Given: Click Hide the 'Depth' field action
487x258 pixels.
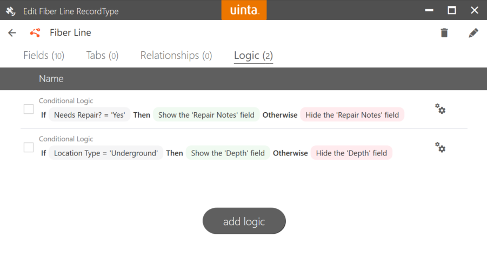Looking at the screenshot, I should 351,153.
